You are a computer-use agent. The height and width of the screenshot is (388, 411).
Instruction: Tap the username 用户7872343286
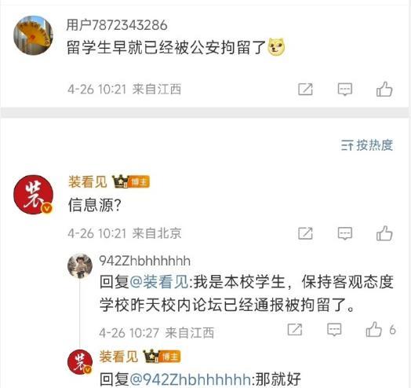(117, 25)
